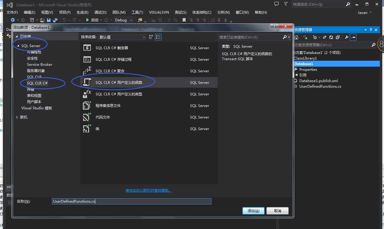384x229 pixels.
Task: Click the Navigate Backward toolbar icon
Action: 13,20
